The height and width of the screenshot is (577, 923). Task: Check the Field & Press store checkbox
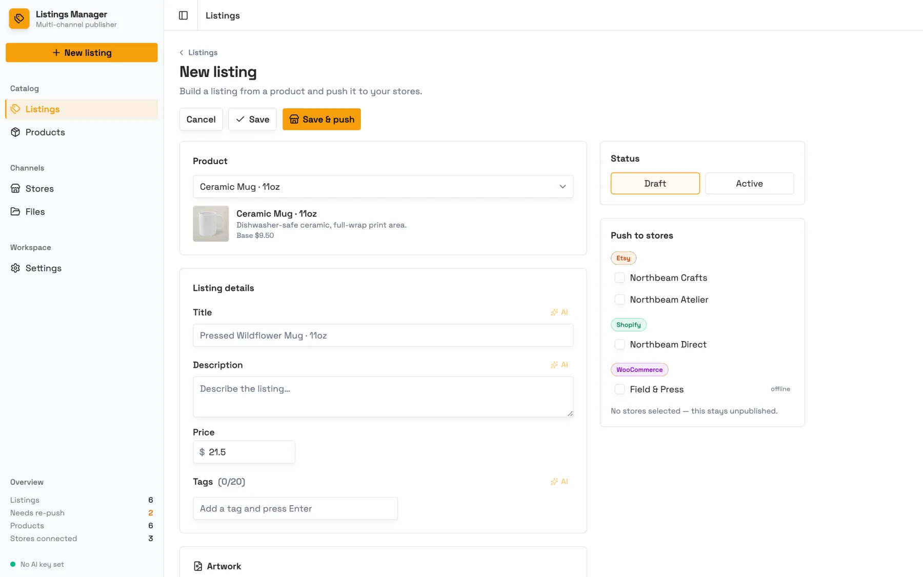coord(619,389)
